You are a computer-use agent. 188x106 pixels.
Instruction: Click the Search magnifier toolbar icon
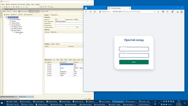click(x=27, y=7)
